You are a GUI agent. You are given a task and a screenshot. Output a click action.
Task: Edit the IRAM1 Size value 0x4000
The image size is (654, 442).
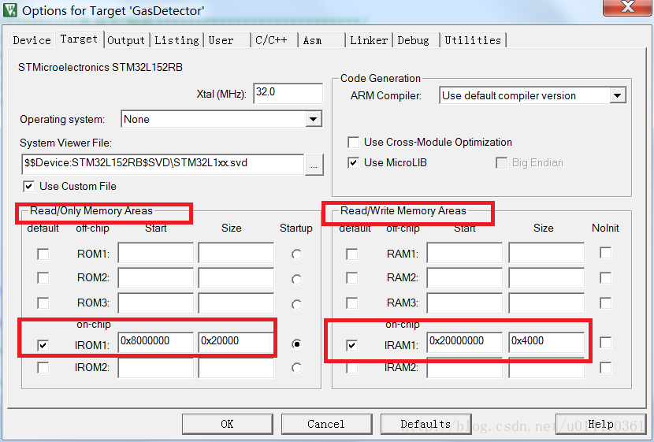click(x=546, y=343)
